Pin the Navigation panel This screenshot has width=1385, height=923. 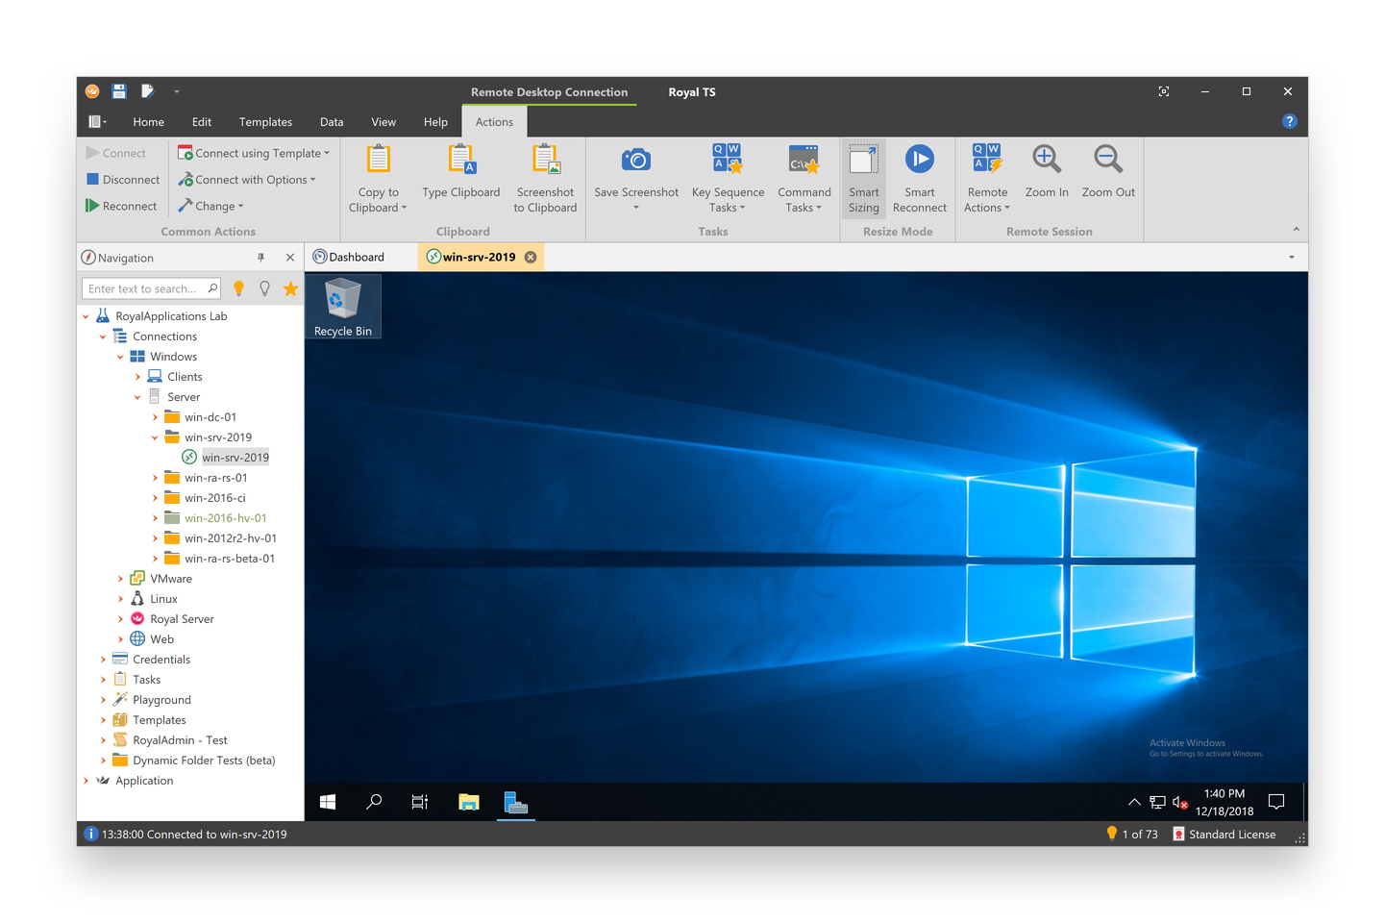click(x=260, y=258)
